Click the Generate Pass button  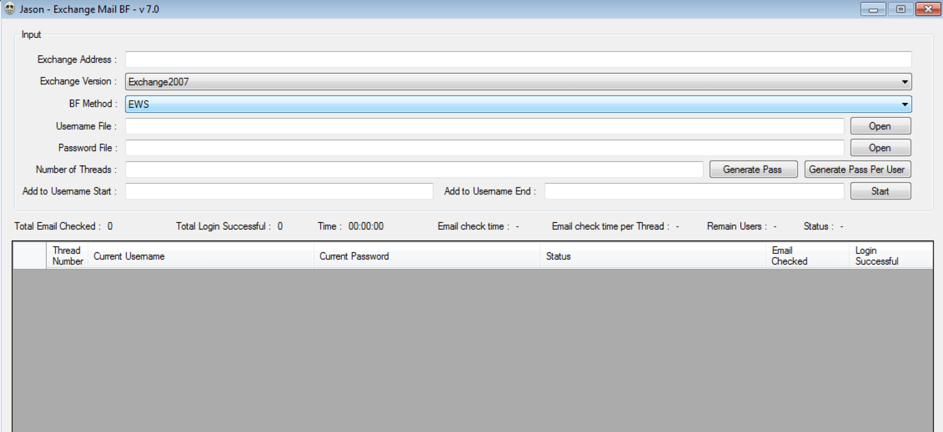click(753, 169)
